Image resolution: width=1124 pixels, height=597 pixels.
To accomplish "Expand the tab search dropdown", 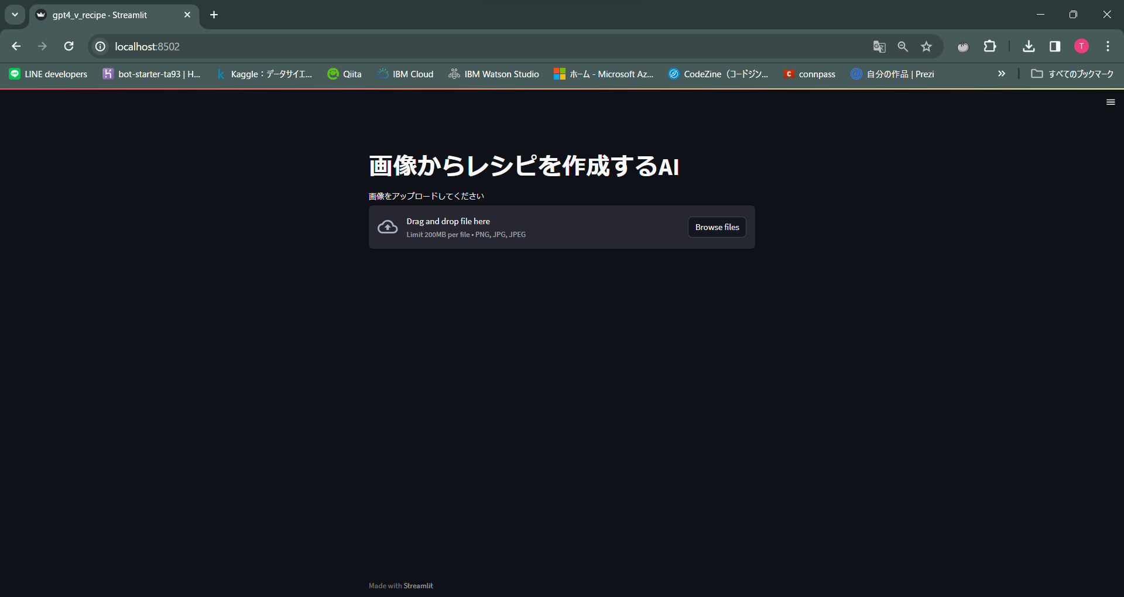I will click(15, 15).
